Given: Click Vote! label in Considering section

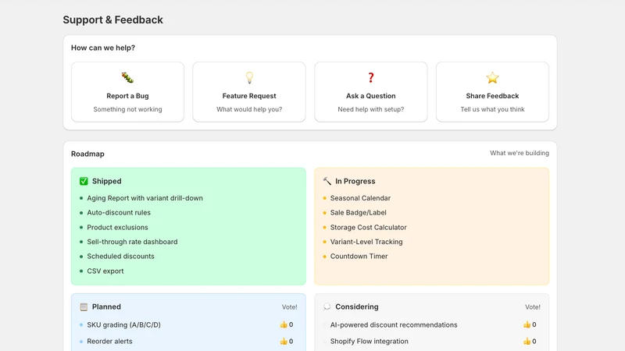Looking at the screenshot, I should click(x=533, y=307).
